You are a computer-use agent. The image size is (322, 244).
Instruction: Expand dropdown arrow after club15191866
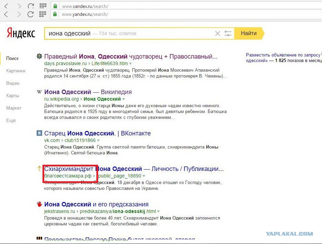98,141
